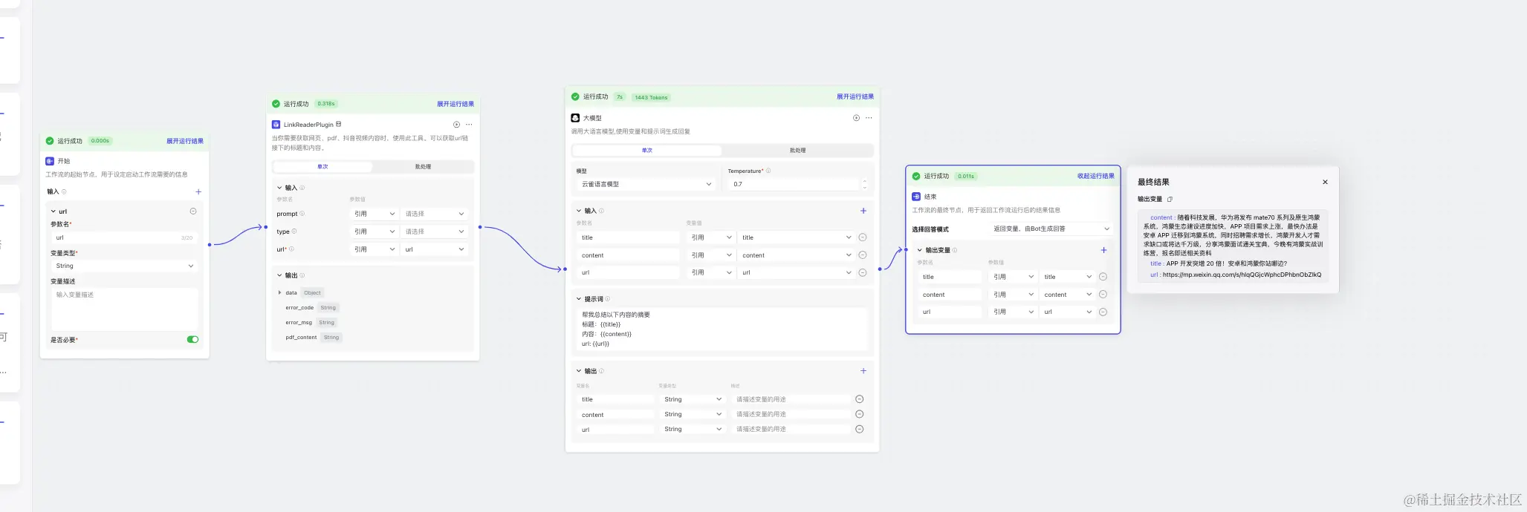
Task: Click the pdf_content output row
Action: point(313,338)
